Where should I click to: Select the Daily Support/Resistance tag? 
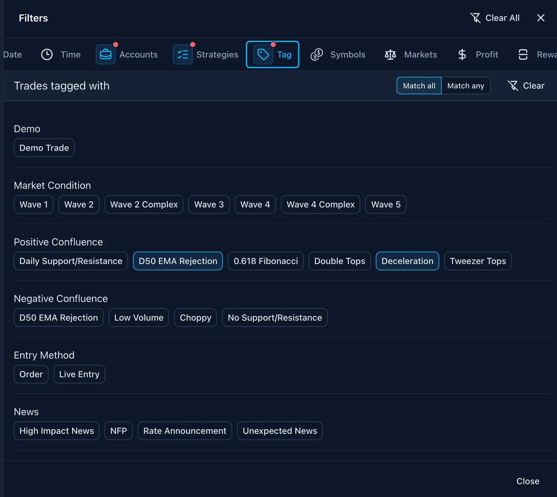(71, 261)
